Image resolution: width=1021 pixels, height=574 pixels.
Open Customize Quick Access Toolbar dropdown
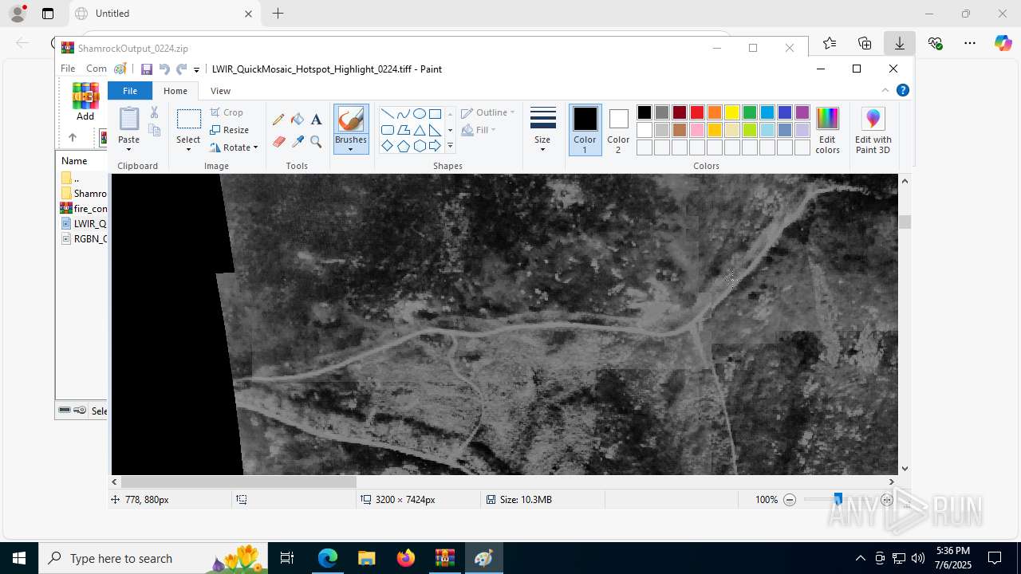pyautogui.click(x=196, y=70)
